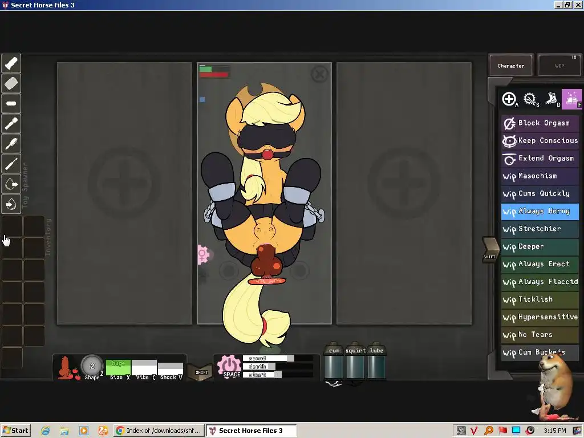
Task: Switch to the Chrome 'Index of /downloads' window
Action: point(159,431)
